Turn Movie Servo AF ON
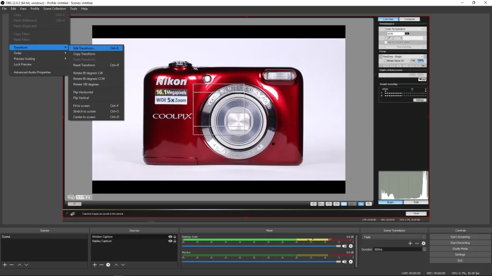 pyautogui.click(x=413, y=60)
